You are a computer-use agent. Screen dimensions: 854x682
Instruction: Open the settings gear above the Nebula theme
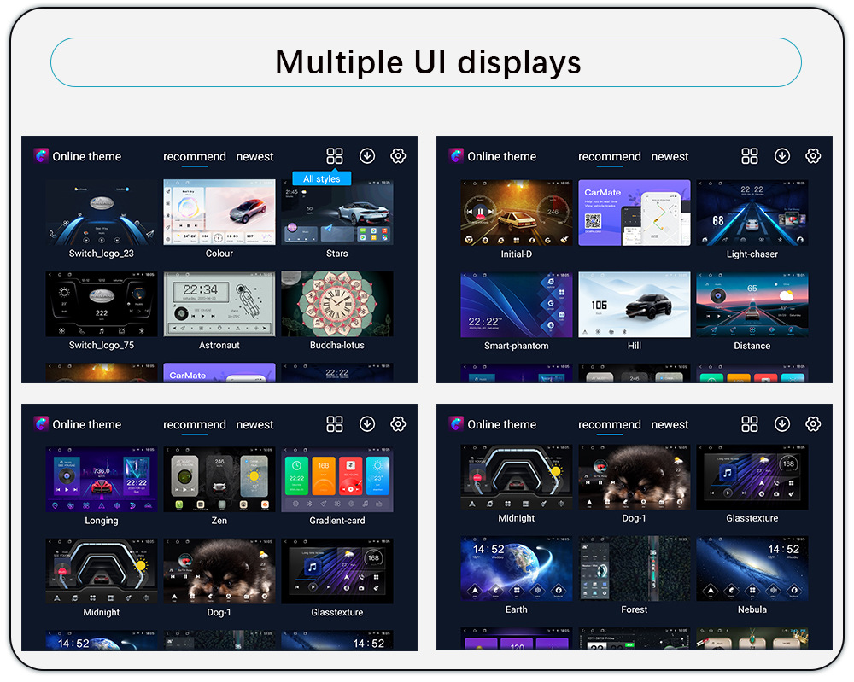coord(813,424)
